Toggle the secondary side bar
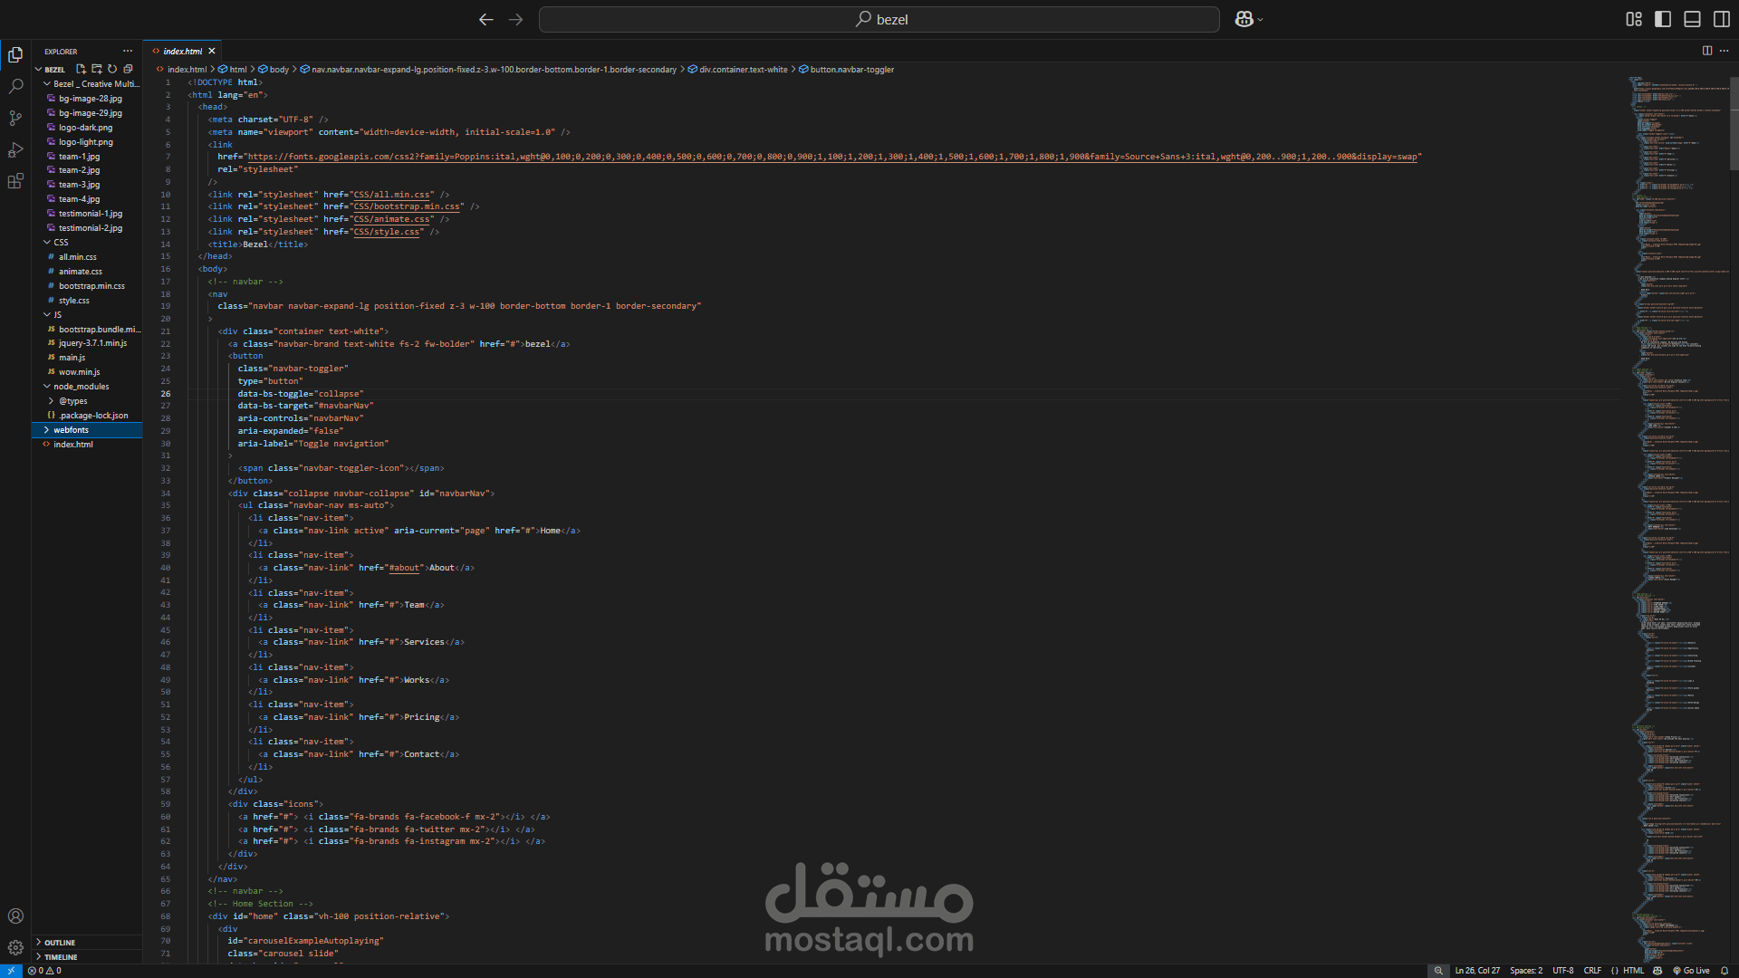 point(1721,19)
